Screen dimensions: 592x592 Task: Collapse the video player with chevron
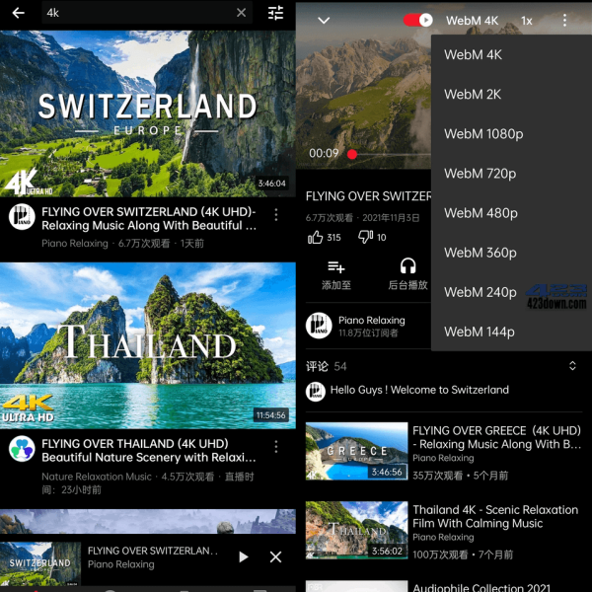tap(324, 21)
